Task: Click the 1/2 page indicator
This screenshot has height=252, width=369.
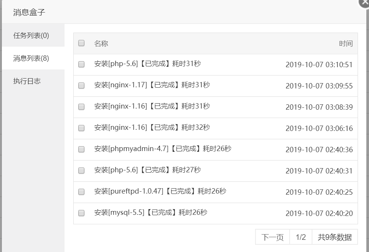Action: pyautogui.click(x=300, y=238)
